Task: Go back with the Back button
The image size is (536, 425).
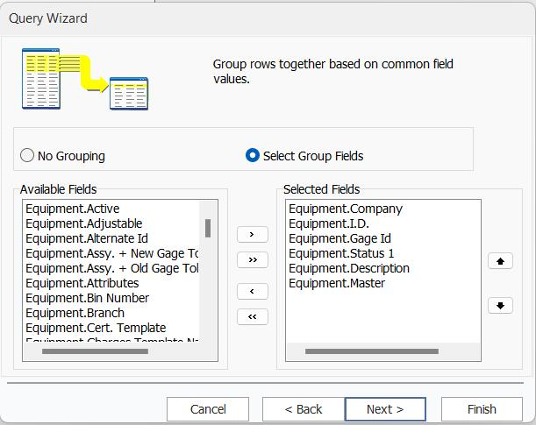Action: pos(304,409)
